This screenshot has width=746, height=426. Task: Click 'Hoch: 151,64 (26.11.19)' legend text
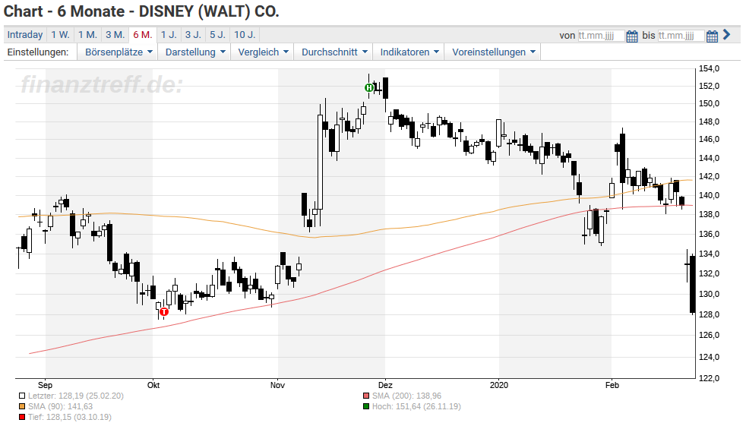[x=416, y=406]
